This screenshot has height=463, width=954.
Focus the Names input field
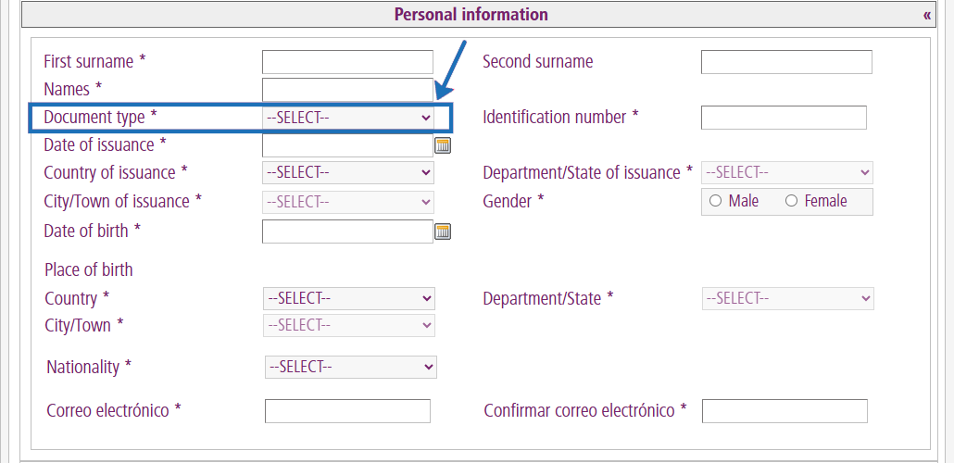(347, 90)
